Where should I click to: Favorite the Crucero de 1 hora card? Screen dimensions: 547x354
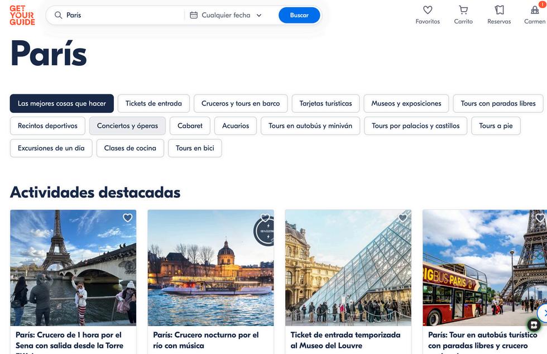click(x=128, y=218)
